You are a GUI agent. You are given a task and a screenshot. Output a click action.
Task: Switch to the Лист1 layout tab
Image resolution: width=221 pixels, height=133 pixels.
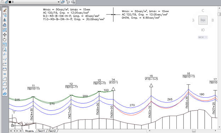pos(41,131)
